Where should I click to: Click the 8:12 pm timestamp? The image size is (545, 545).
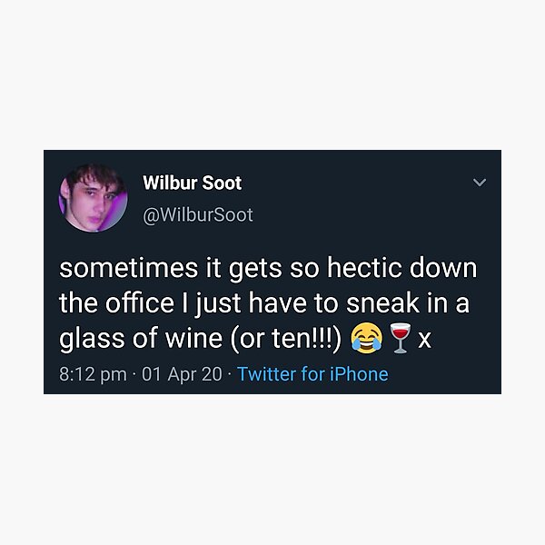93,374
